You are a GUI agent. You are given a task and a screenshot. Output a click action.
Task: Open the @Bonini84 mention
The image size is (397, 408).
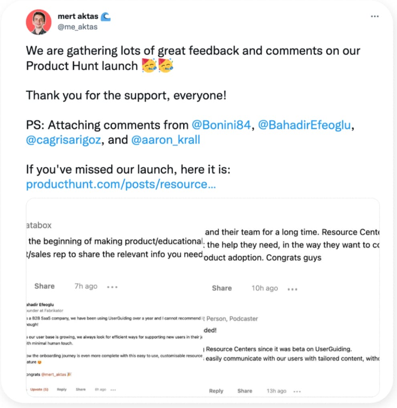click(221, 125)
